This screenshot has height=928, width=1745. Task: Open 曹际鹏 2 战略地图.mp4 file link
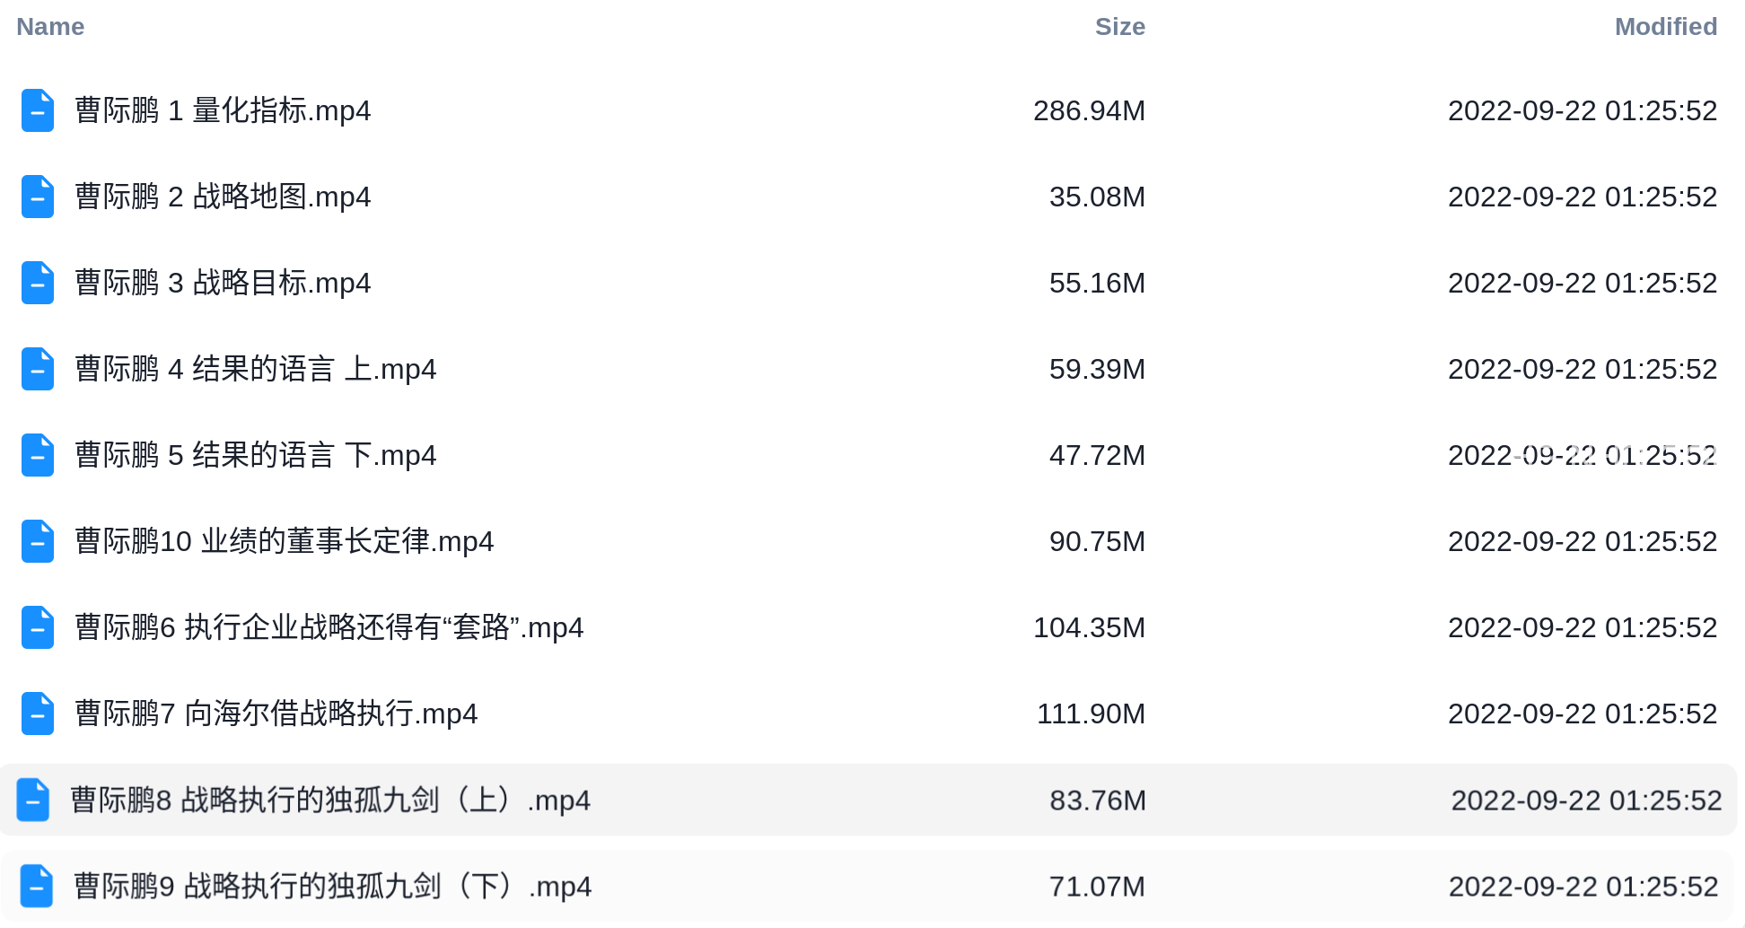223,197
